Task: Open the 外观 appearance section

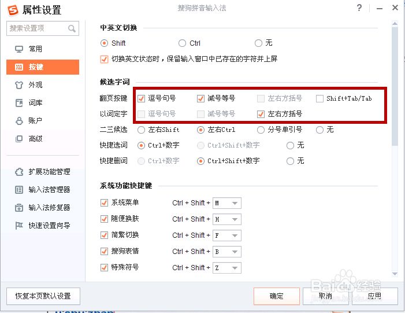Action: [x=35, y=85]
